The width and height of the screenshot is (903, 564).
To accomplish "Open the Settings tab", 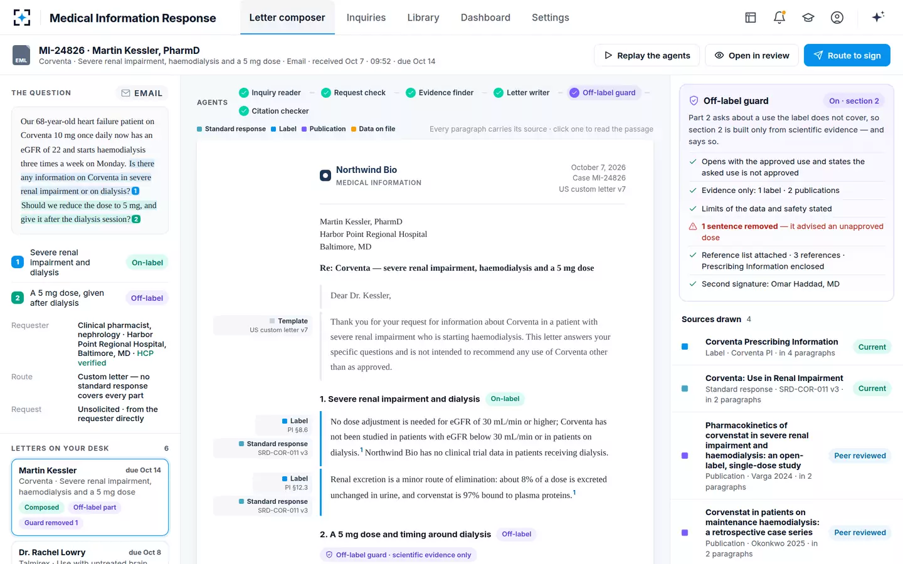I will pyautogui.click(x=551, y=18).
